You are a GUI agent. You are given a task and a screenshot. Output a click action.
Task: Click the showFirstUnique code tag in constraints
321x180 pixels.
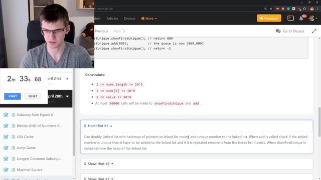tap(169, 103)
